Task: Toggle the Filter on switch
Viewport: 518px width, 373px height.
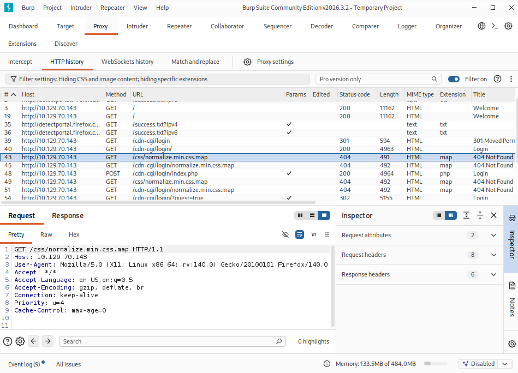Action: pos(454,79)
